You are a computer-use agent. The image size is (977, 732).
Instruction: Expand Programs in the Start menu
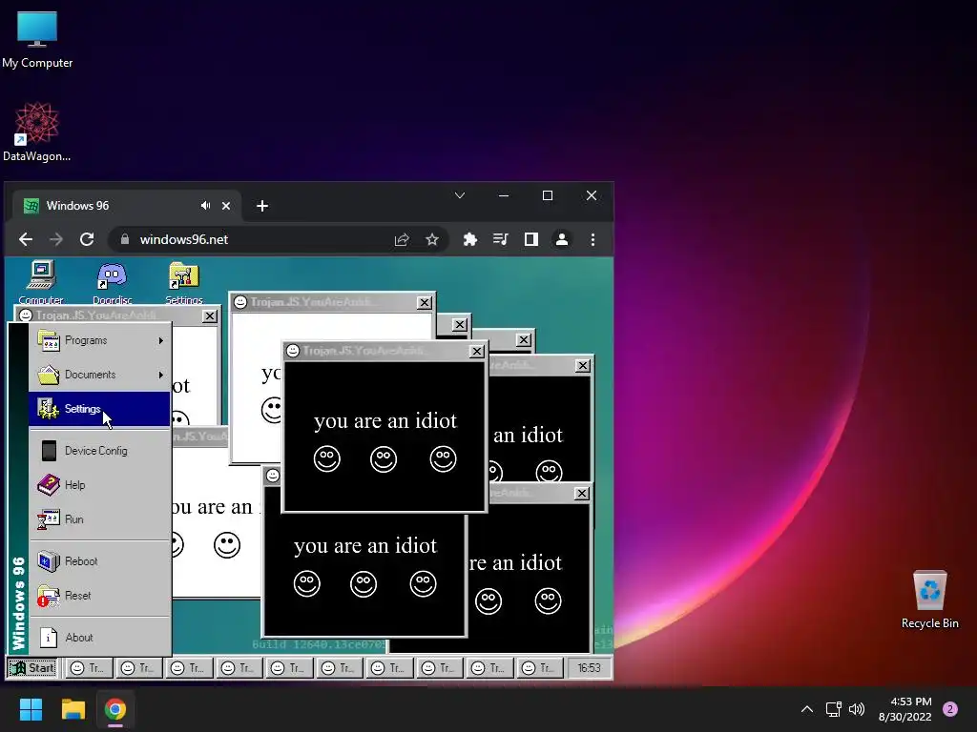pyautogui.click(x=99, y=340)
